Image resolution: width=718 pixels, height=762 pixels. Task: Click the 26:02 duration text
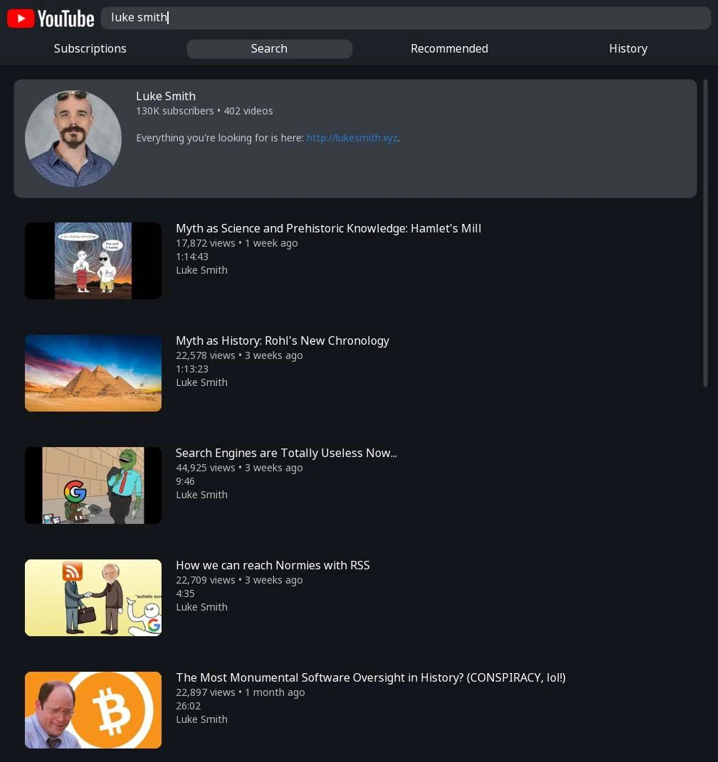click(x=189, y=706)
